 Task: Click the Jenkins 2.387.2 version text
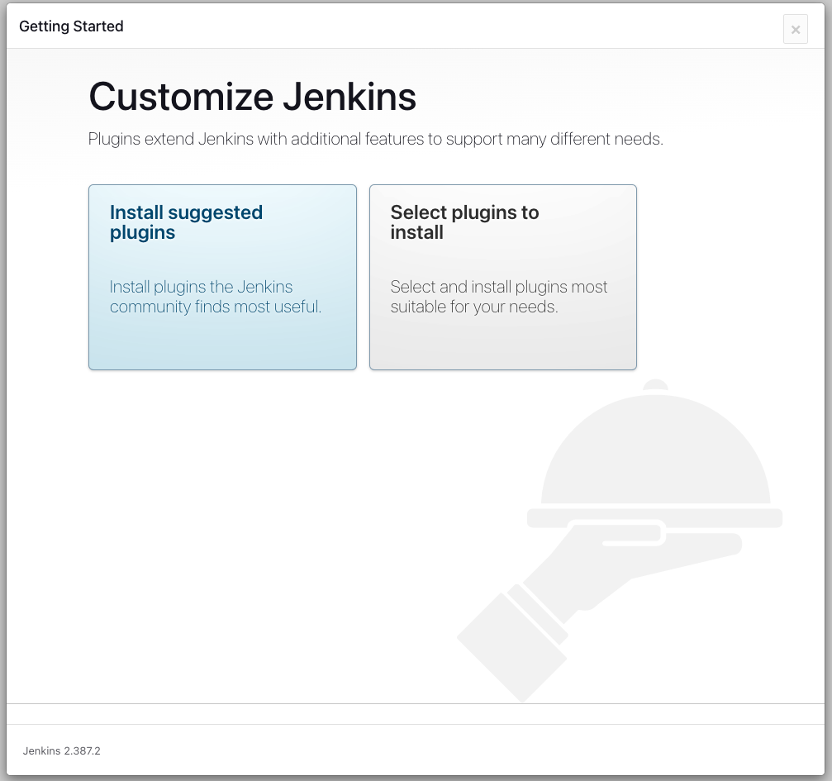pos(61,750)
